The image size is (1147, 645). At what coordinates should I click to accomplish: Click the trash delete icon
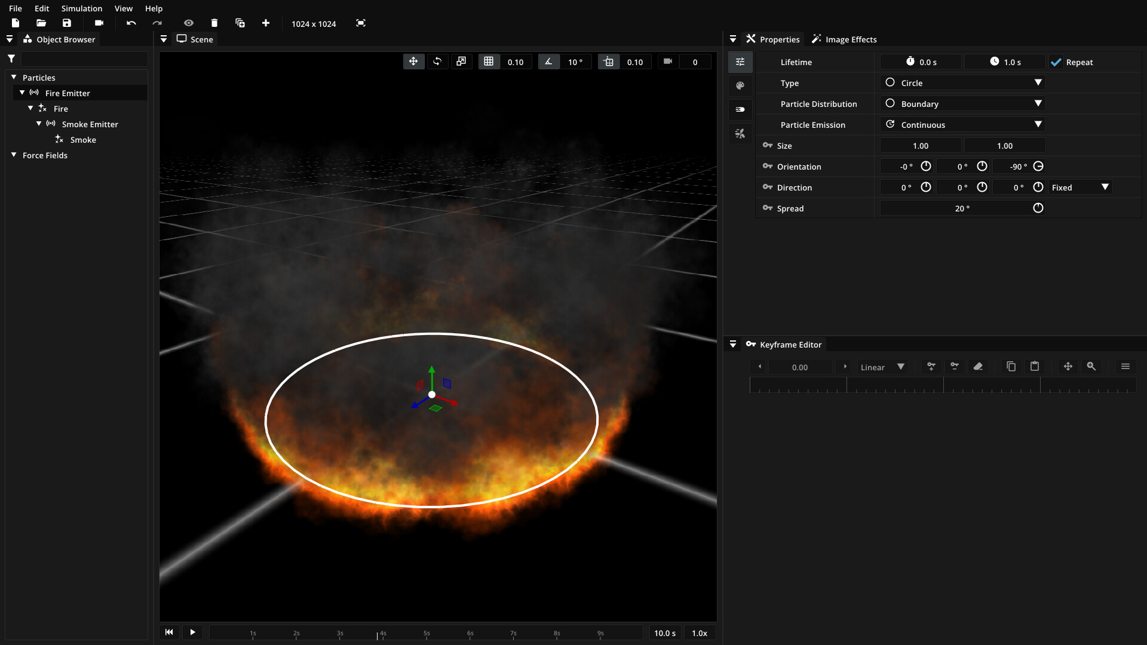click(x=214, y=23)
